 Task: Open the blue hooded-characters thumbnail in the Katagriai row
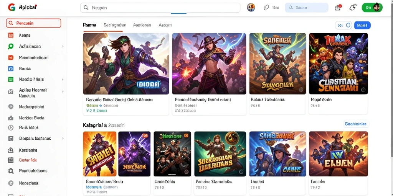tap(278, 154)
